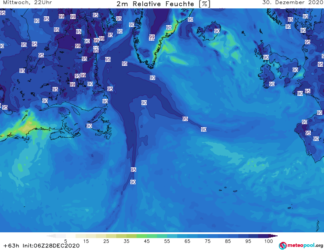Click the '25' tick label on color scale
324x250 pixels.
[x=106, y=241]
